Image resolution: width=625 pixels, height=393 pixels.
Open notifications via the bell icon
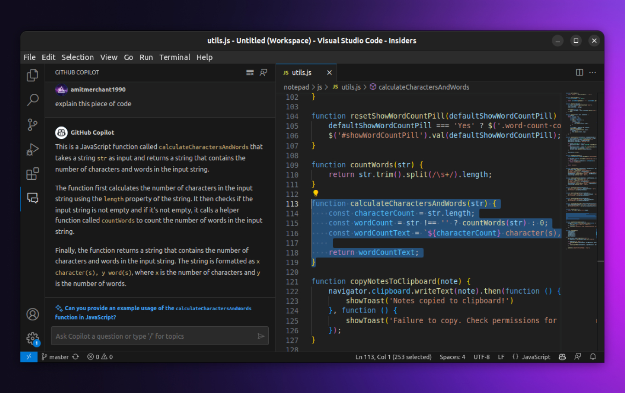coord(593,357)
